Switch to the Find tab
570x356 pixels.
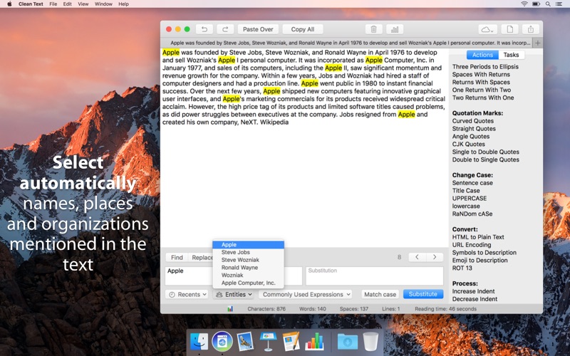point(177,257)
